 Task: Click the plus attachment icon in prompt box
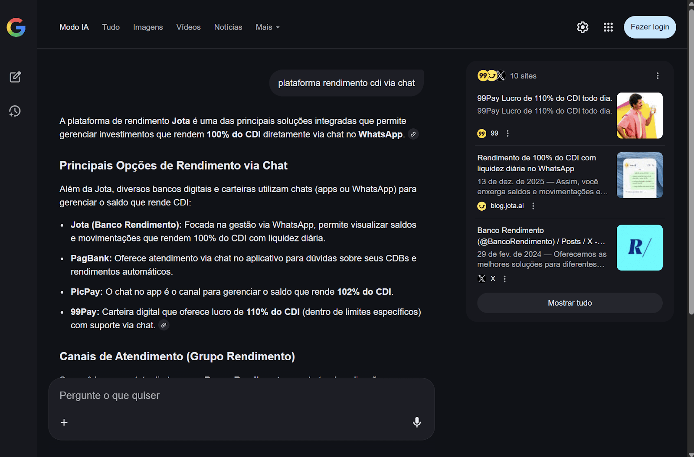[64, 422]
